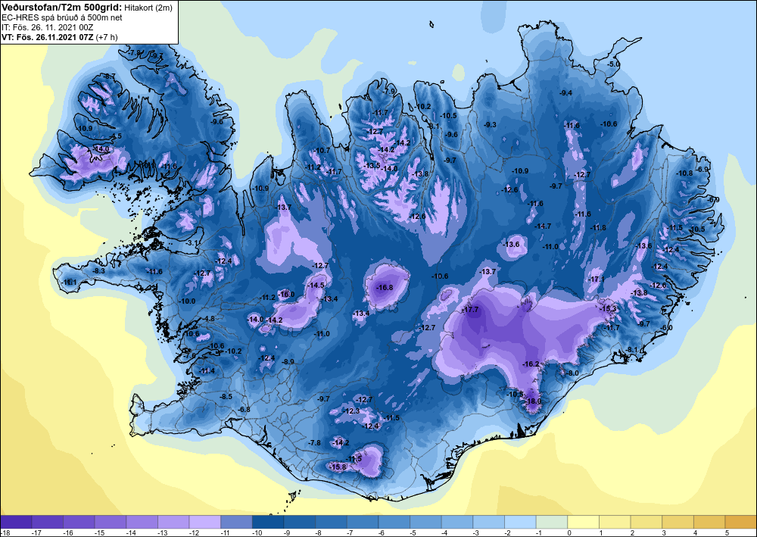The height and width of the screenshot is (537, 757).
Task: Click the -11.8 temperature value
Action: [598, 227]
